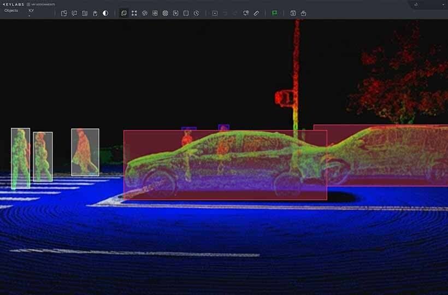Image resolution: width=448 pixels, height=295 pixels.
Task: Select the leftmost pedestrian bounding box
Action: pyautogui.click(x=21, y=158)
